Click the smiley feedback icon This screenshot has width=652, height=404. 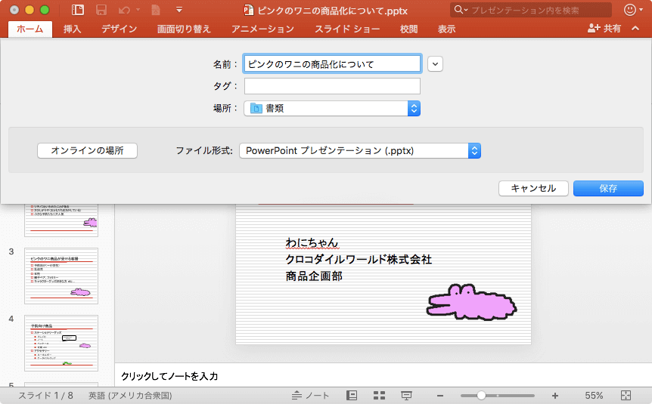point(630,10)
